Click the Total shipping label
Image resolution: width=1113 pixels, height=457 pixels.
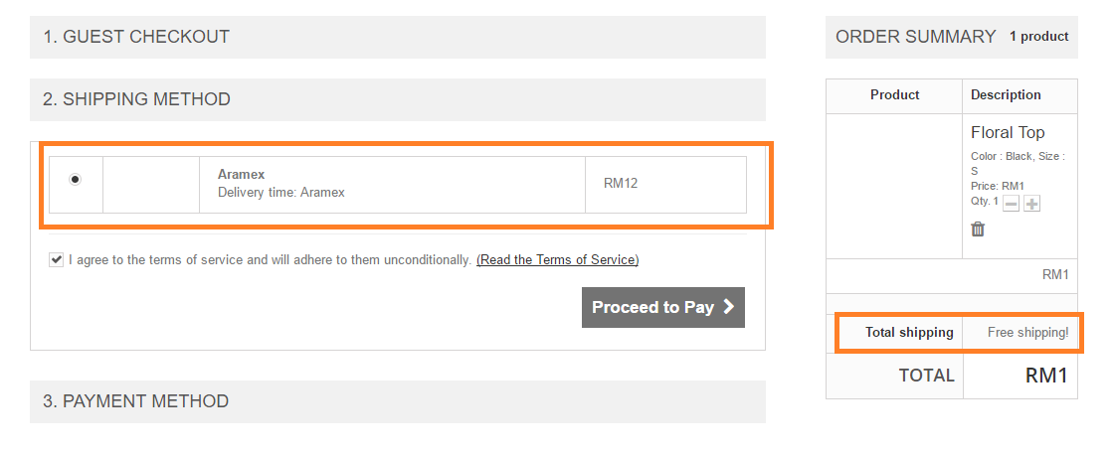(909, 332)
